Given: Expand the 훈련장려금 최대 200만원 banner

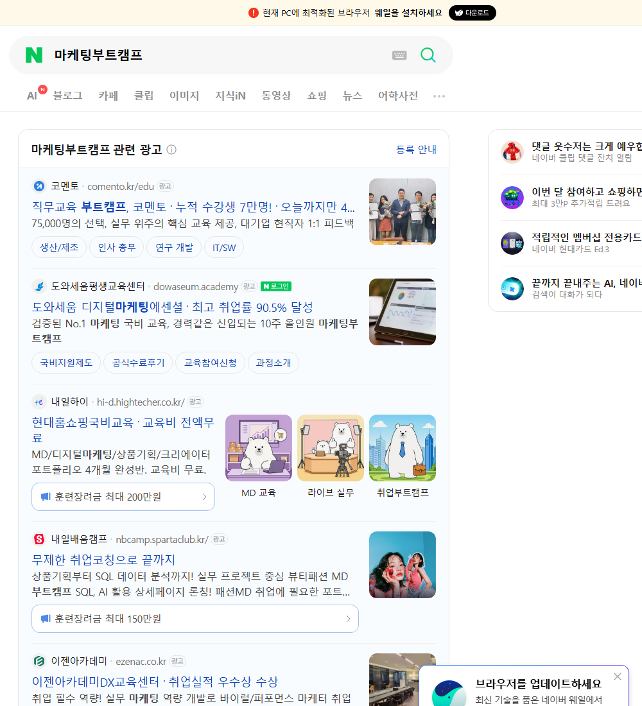Looking at the screenshot, I should click(123, 497).
